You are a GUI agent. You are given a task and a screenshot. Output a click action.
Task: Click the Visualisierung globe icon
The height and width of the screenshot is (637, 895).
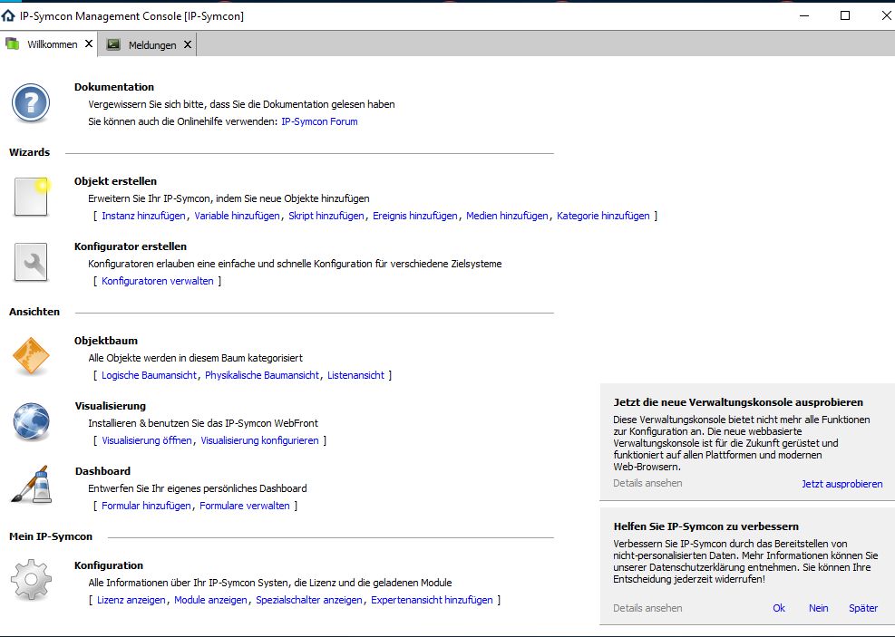(31, 421)
